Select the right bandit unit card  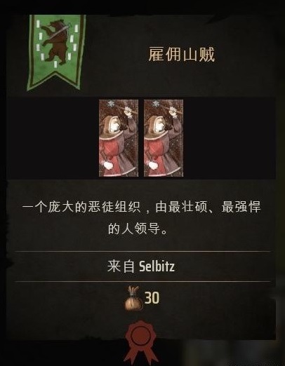(x=164, y=138)
